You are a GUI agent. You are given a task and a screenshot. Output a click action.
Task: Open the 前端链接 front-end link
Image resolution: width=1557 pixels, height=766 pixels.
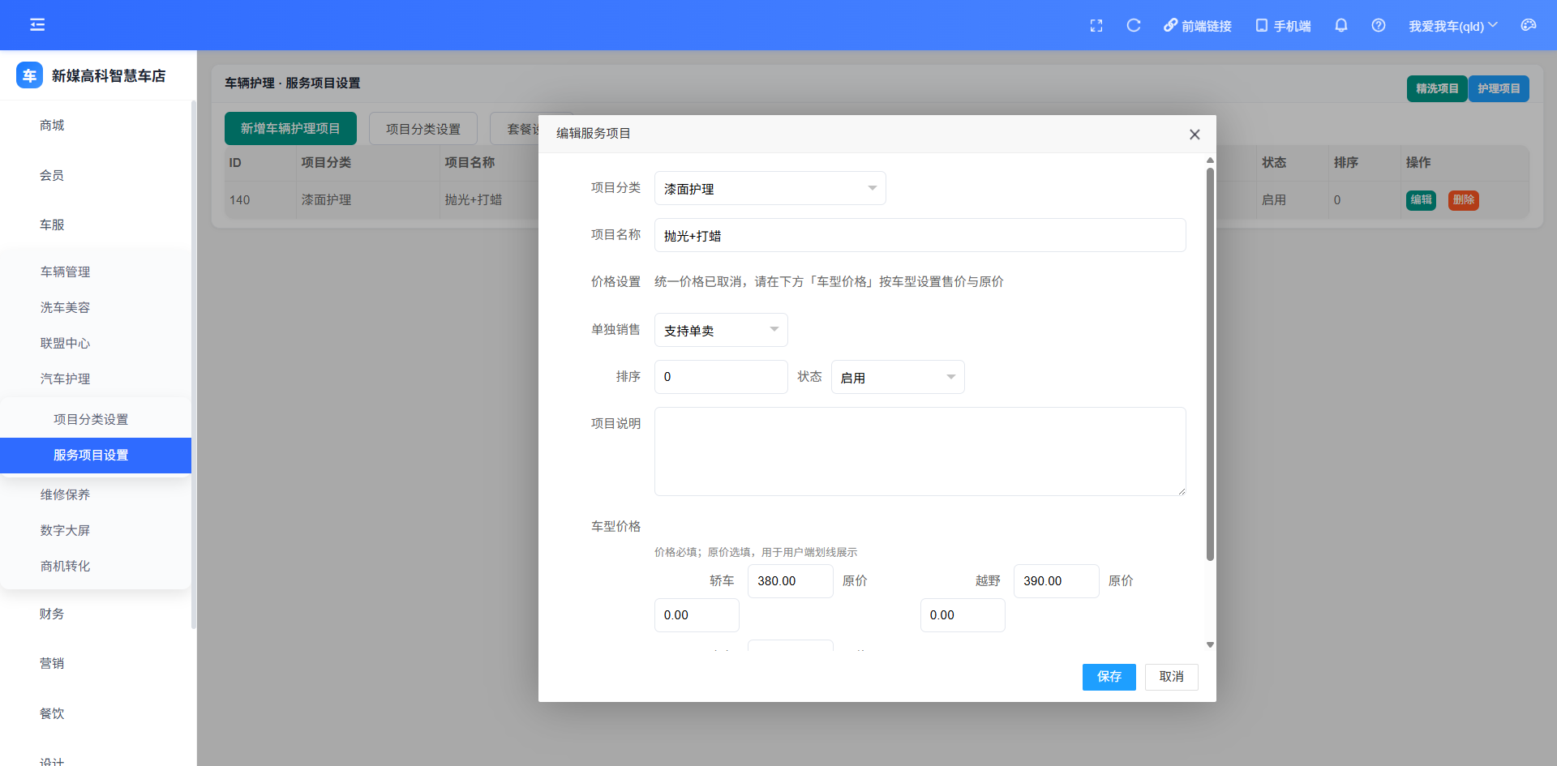tap(1198, 26)
